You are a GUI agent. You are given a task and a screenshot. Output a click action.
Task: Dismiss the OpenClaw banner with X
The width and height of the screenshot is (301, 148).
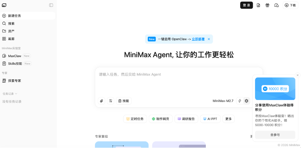(x=209, y=39)
